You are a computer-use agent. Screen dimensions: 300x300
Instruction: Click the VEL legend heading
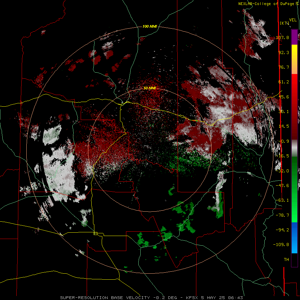pos(293,20)
